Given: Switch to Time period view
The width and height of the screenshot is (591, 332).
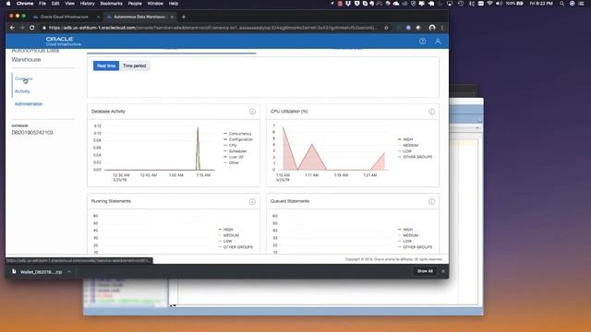Looking at the screenshot, I should click(134, 65).
